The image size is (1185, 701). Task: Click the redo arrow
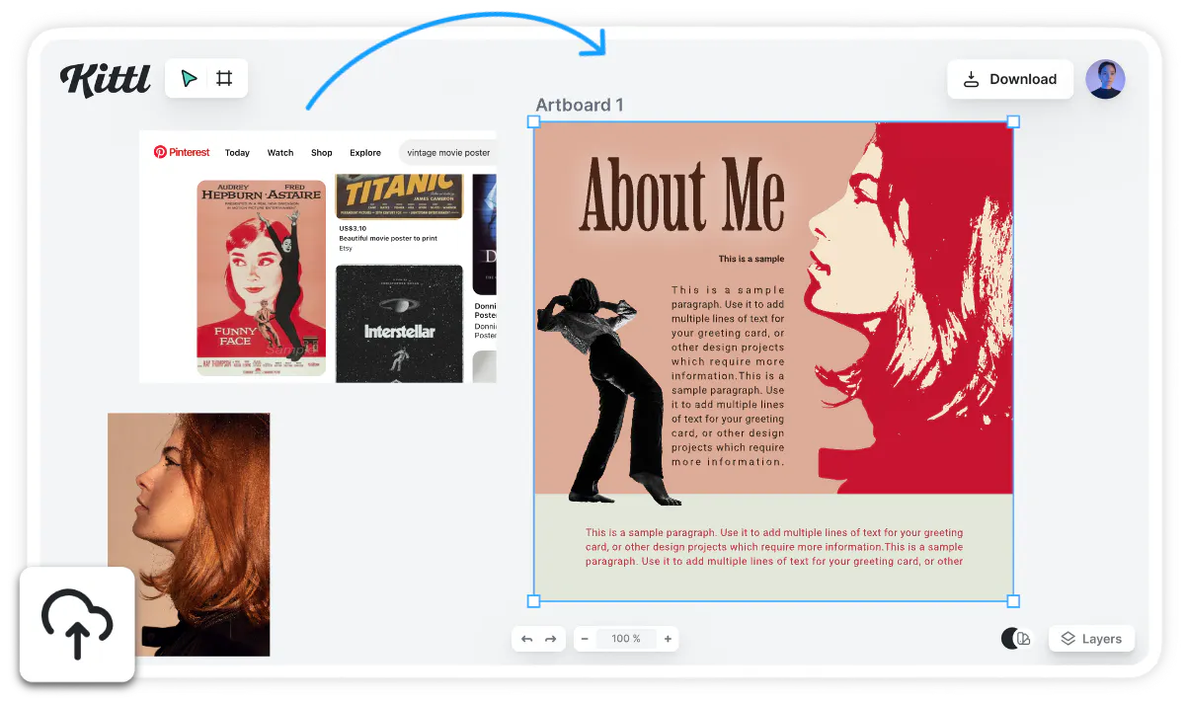click(x=551, y=639)
